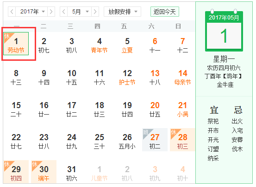
Task: Click the 返回今天 button
Action: 165,12
